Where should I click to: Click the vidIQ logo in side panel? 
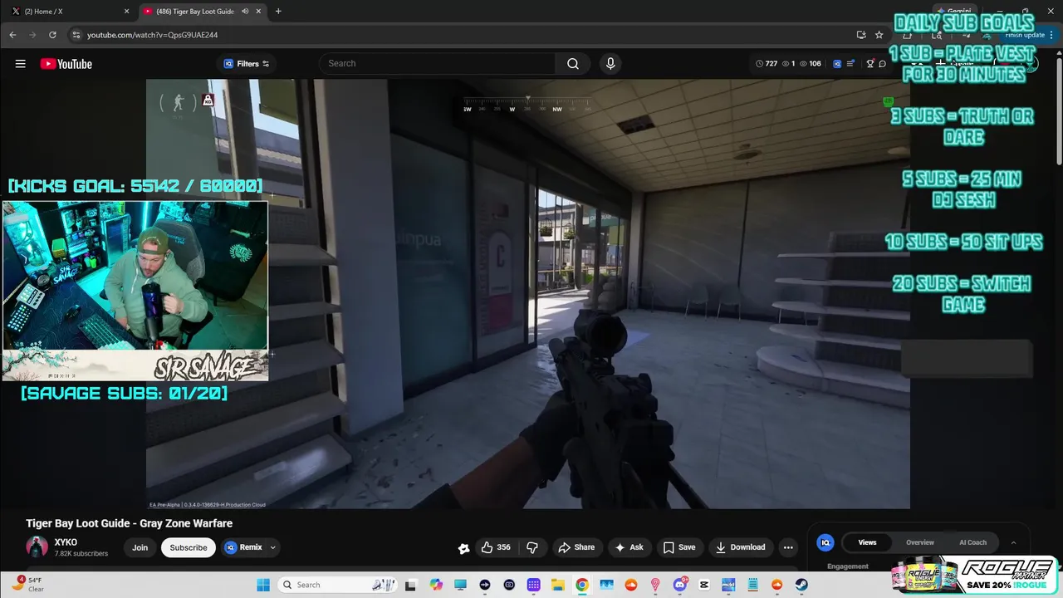825,542
